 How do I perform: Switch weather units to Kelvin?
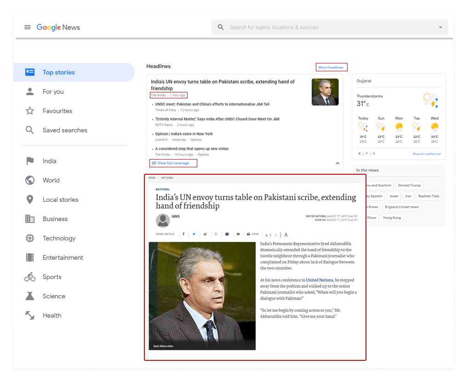tap(374, 154)
